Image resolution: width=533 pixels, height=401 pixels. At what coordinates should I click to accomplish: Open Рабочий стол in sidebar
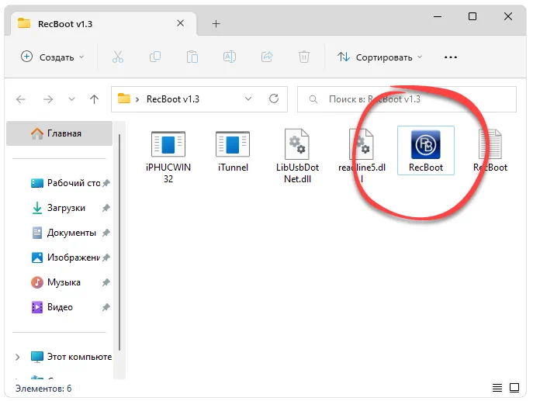[x=66, y=183]
